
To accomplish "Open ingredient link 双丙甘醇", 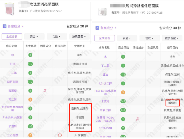I will [x=13, y=82].
